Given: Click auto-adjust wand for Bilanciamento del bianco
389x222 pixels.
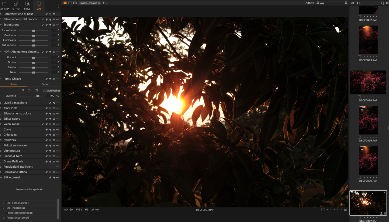Looking at the screenshot, I should tap(43, 19).
